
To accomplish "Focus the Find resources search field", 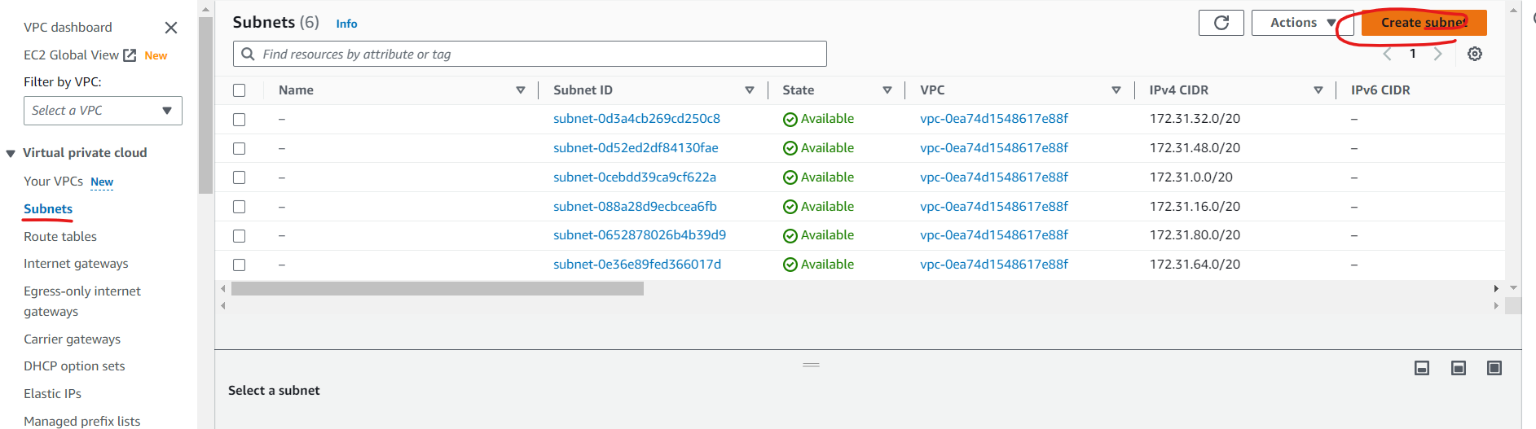I will (530, 54).
